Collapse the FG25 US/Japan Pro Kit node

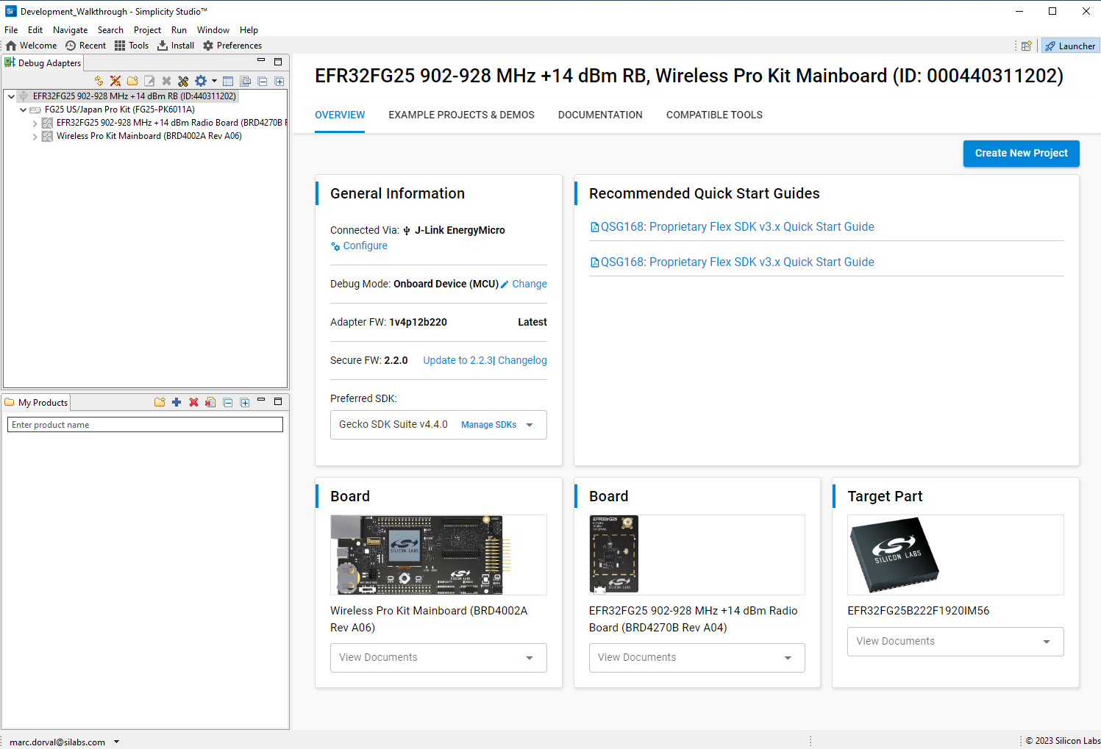24,110
